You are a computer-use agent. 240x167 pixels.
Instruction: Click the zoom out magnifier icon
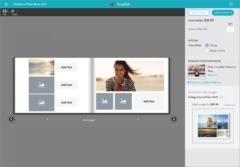(18, 11)
